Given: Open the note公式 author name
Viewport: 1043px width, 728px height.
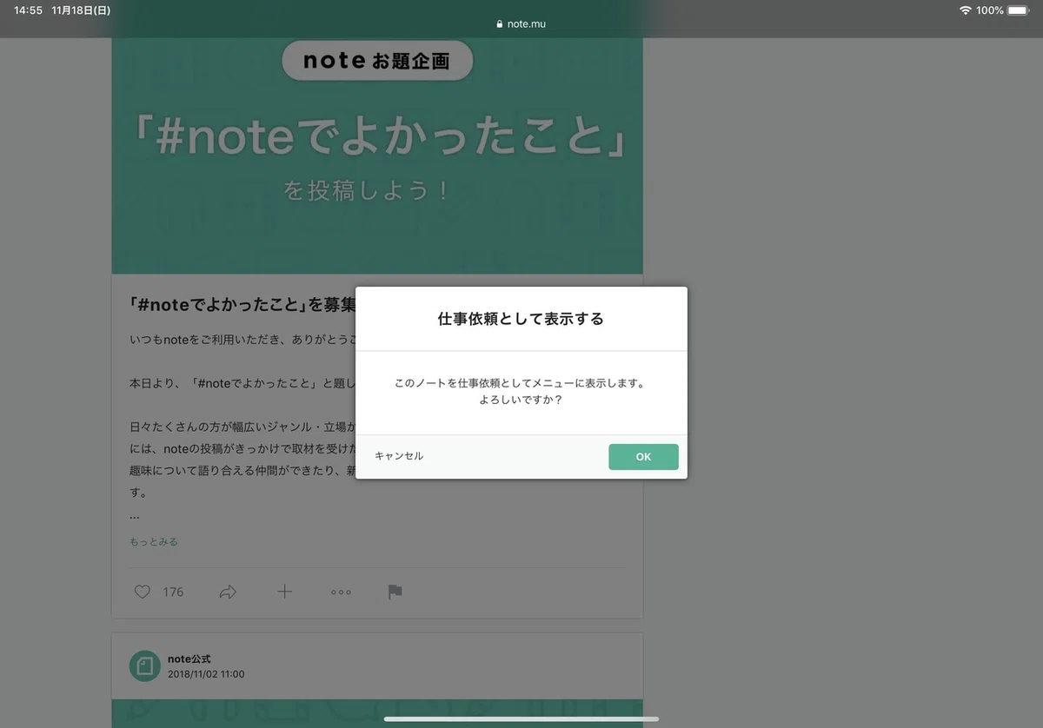Looking at the screenshot, I should (x=189, y=659).
